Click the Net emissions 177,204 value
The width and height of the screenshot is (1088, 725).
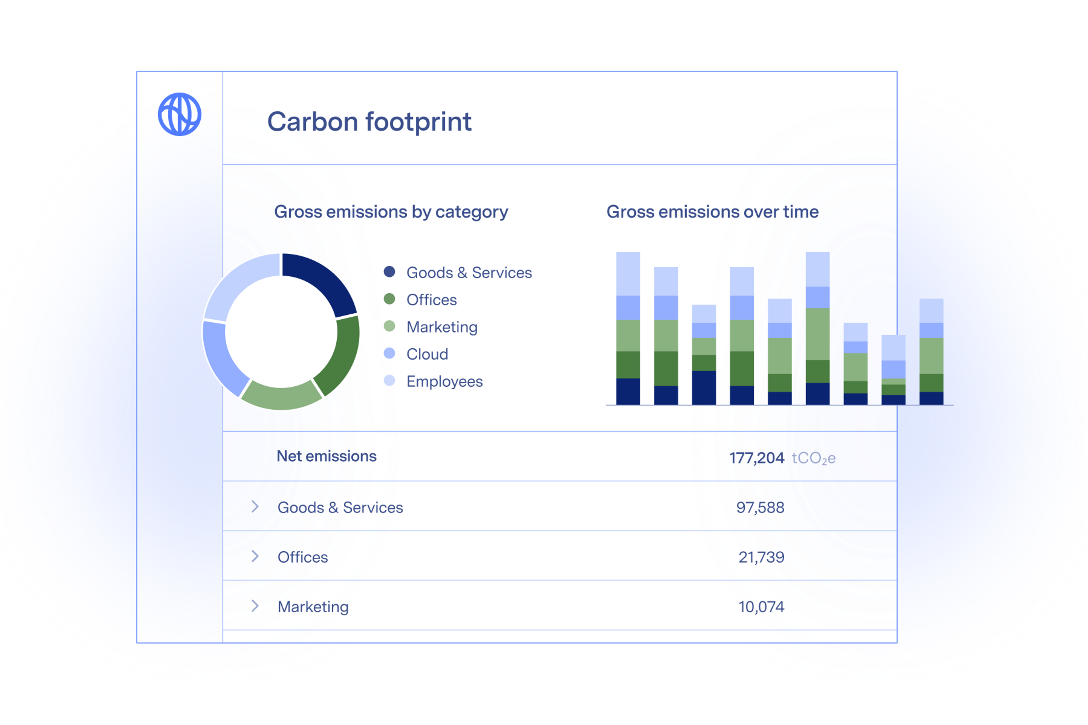757,458
